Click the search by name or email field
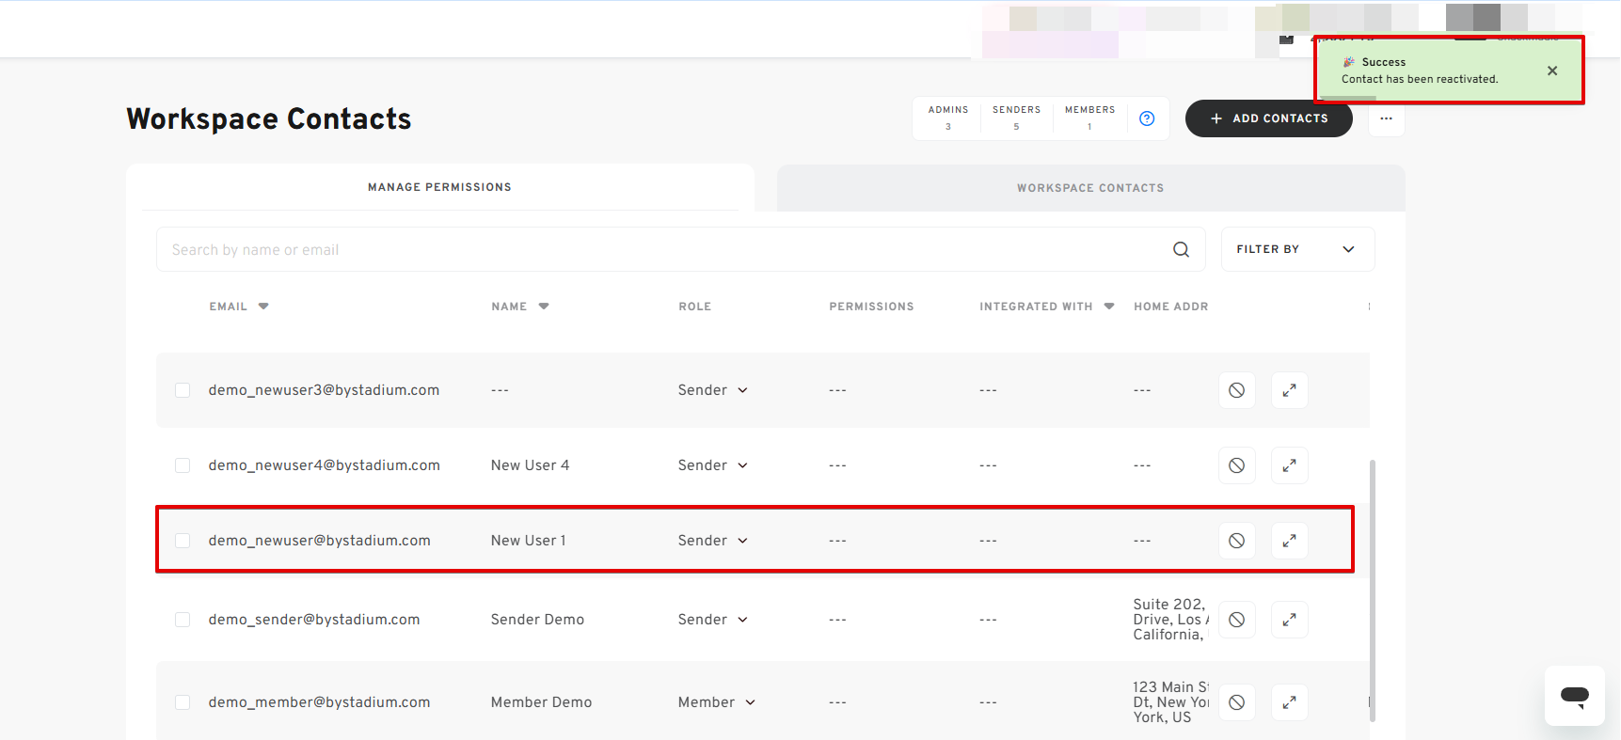The height and width of the screenshot is (740, 1621). [x=659, y=249]
